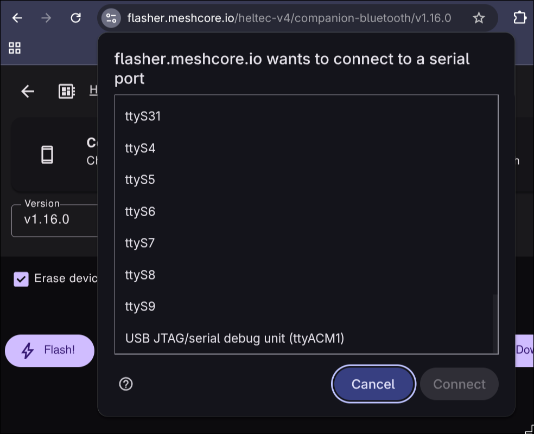Screen dimensions: 534x434
Task: Click the device board icon
Action: (66, 91)
